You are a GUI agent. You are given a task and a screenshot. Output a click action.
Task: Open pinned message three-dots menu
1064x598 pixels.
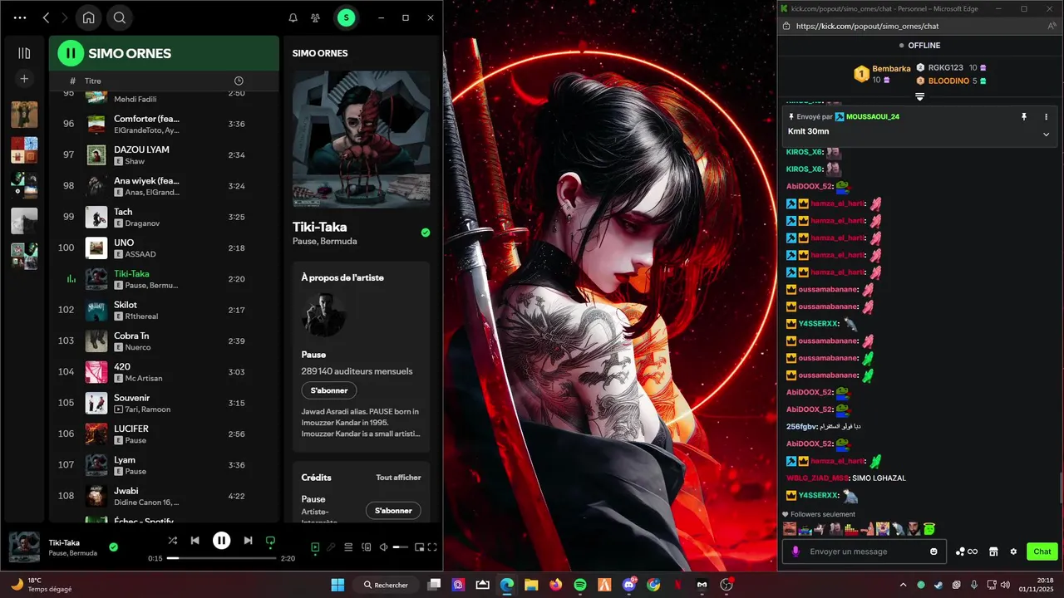[1046, 117]
